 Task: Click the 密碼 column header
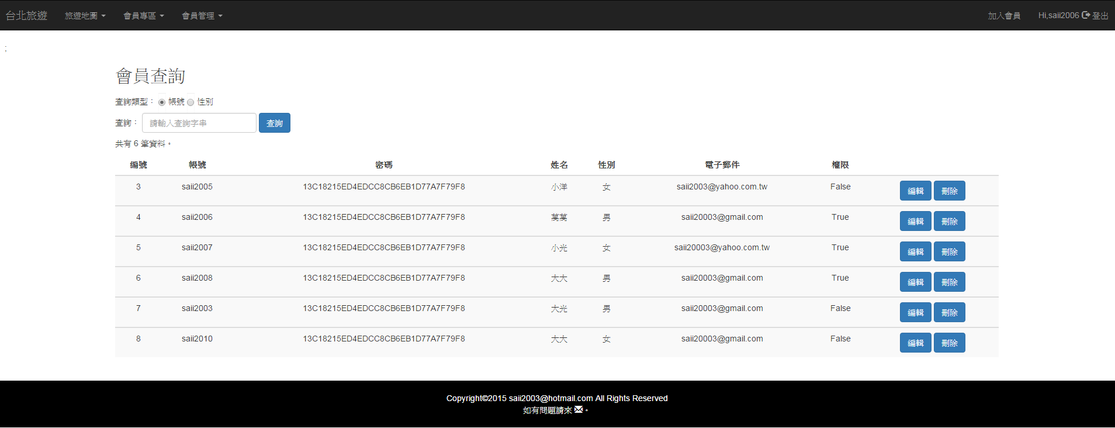(x=384, y=165)
